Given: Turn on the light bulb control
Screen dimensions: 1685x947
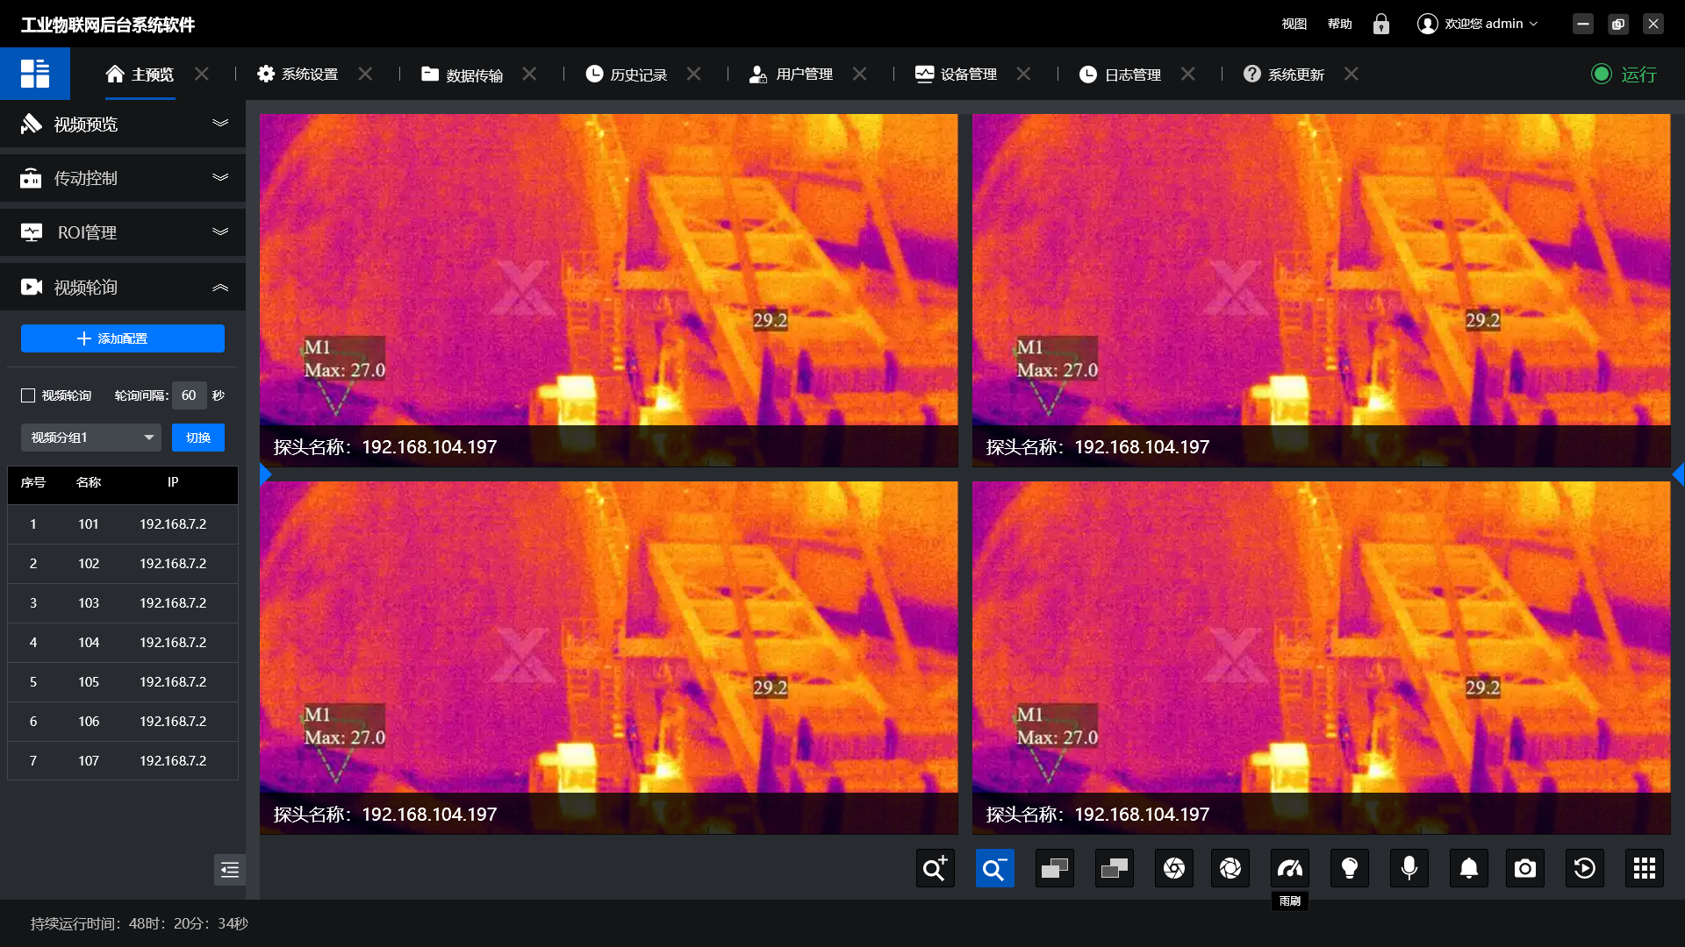Looking at the screenshot, I should (x=1349, y=868).
